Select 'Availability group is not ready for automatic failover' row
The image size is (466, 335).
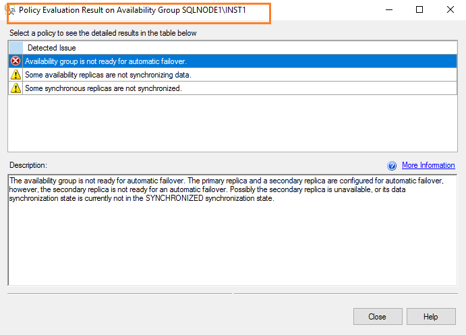coord(233,61)
